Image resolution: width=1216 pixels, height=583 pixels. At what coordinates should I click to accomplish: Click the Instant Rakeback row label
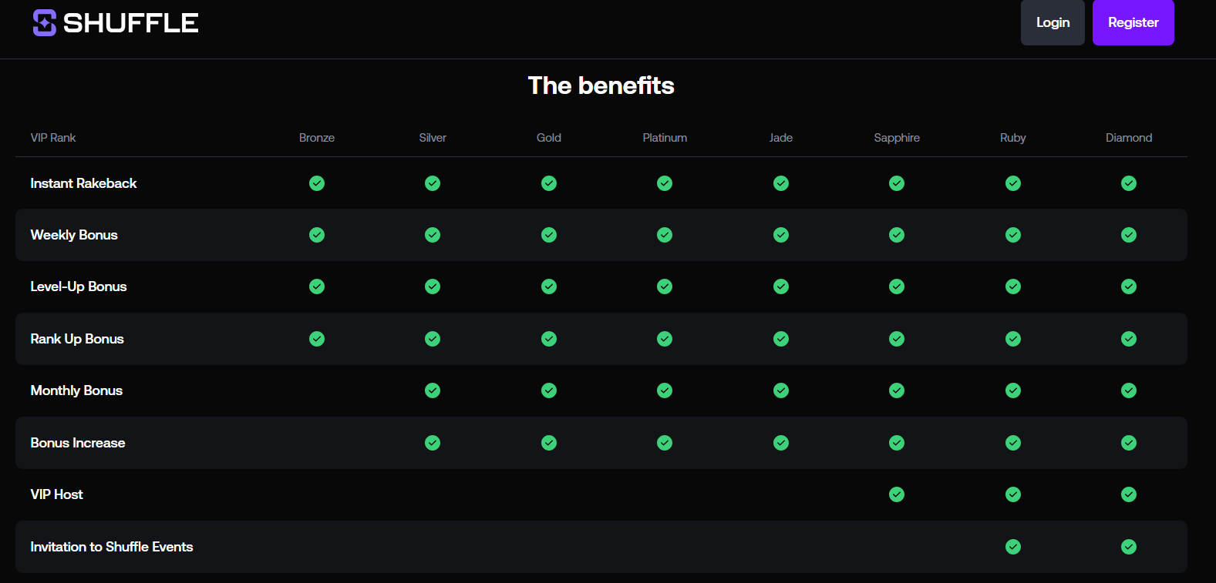coord(83,183)
